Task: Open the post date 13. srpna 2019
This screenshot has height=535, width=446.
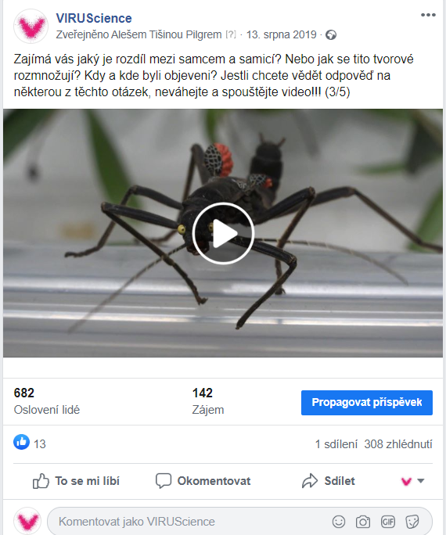Action: [x=282, y=34]
